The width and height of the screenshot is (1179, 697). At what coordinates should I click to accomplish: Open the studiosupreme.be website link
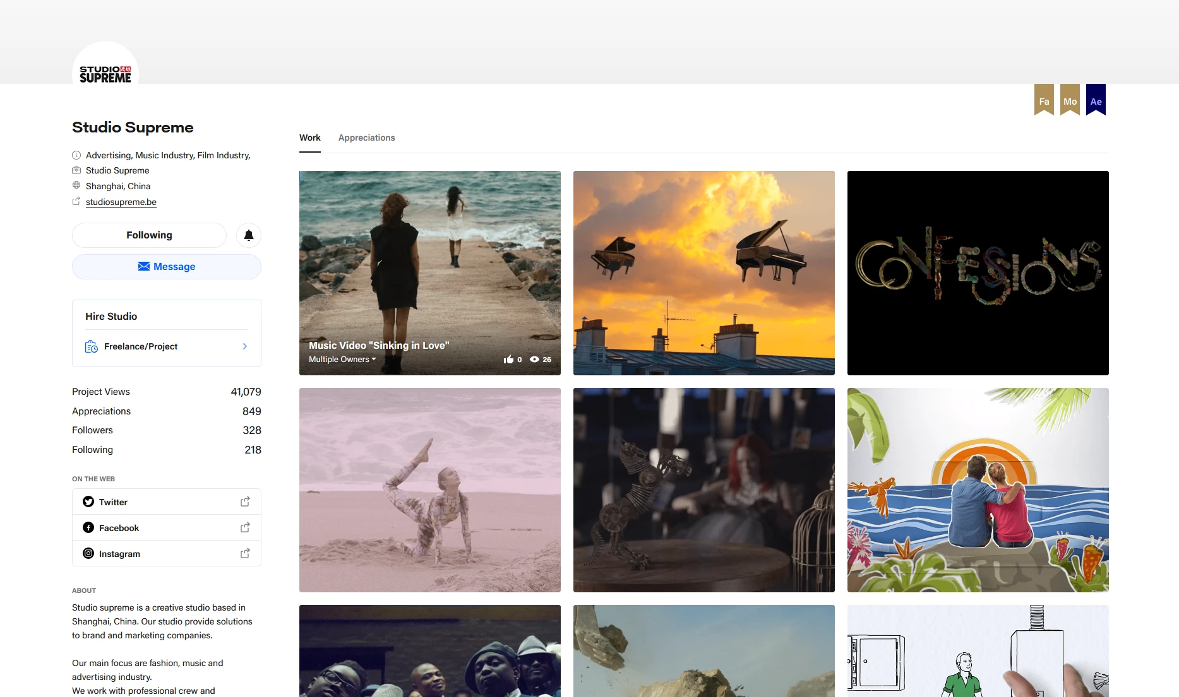(x=121, y=202)
